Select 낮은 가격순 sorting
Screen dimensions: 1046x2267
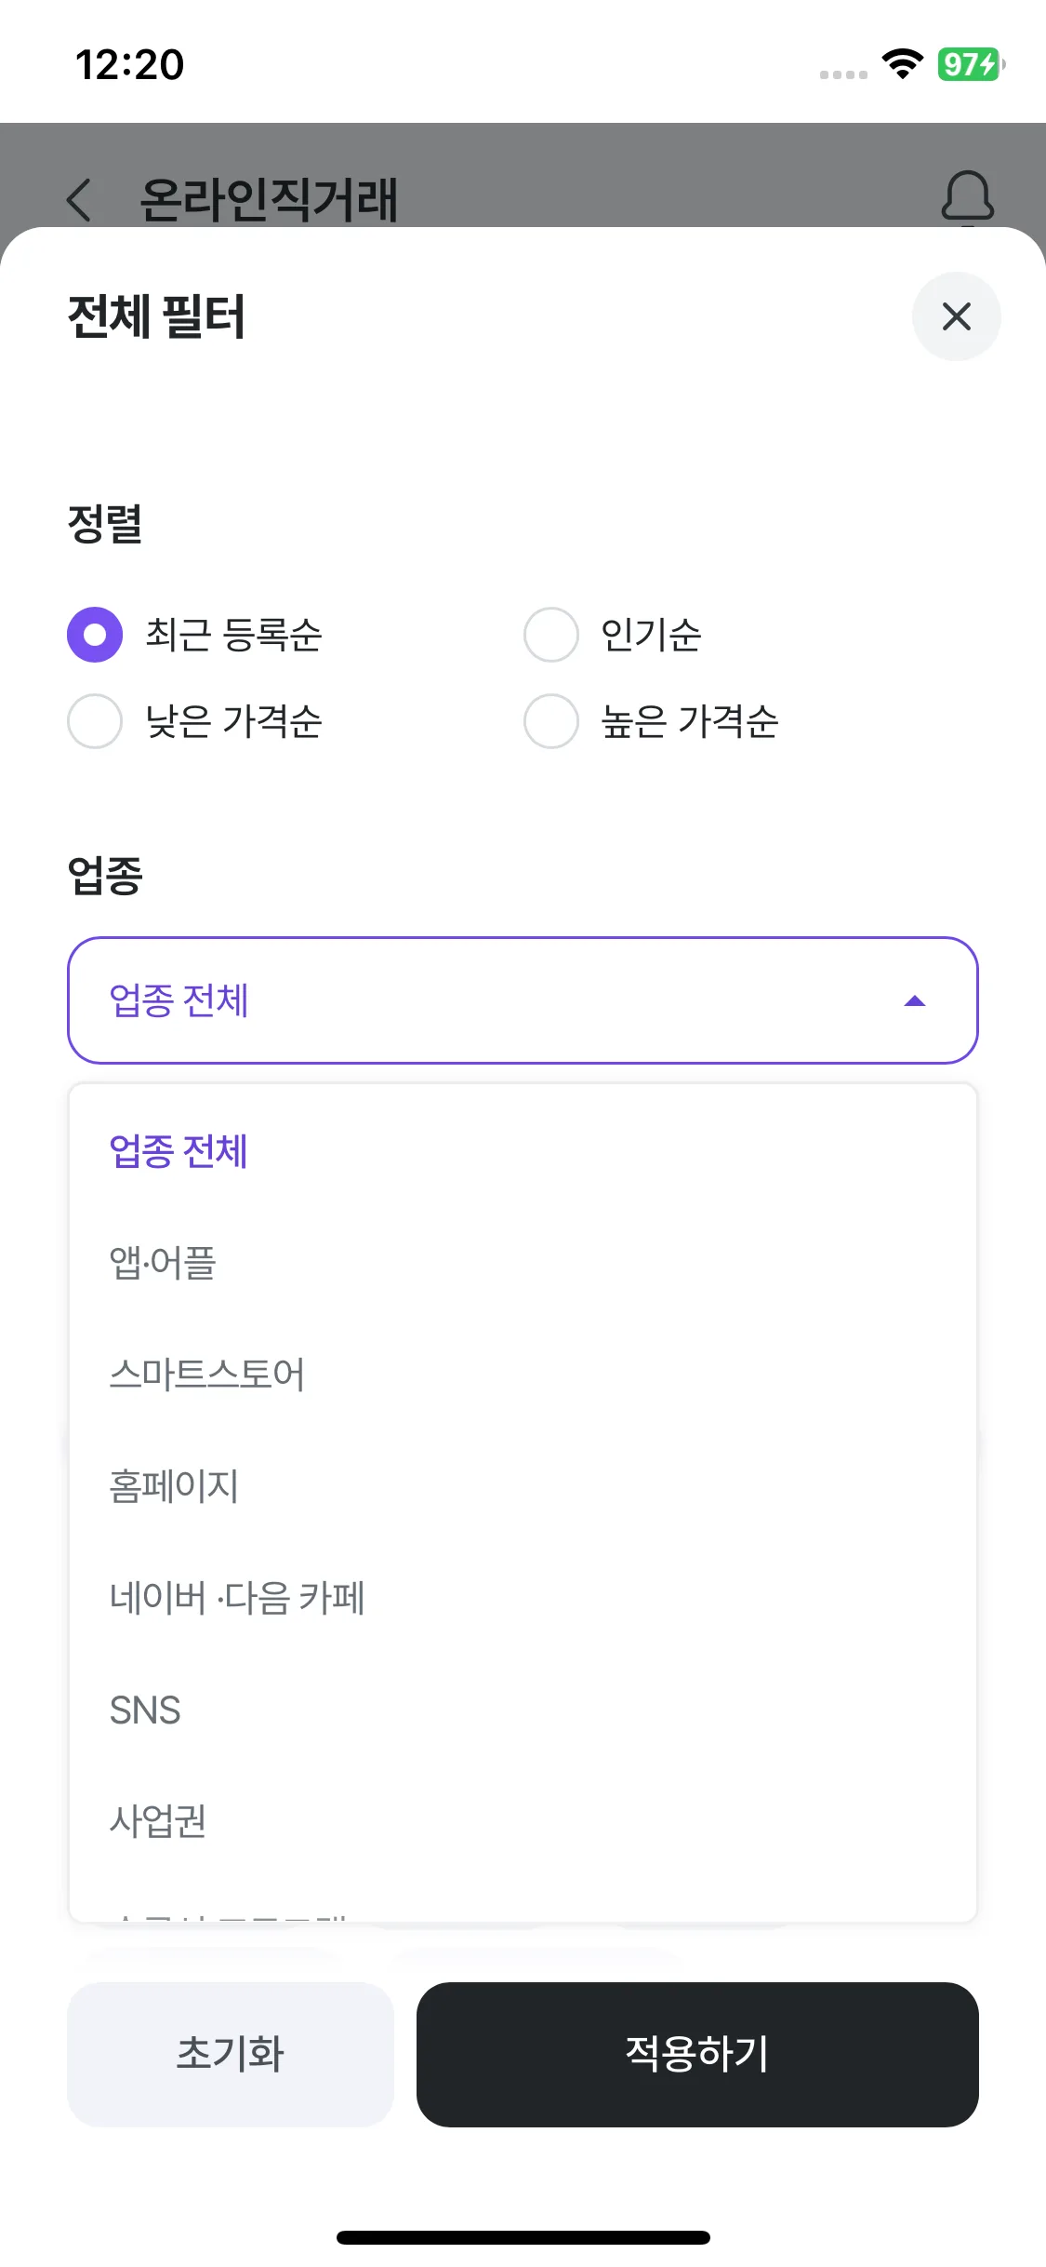[x=95, y=721]
